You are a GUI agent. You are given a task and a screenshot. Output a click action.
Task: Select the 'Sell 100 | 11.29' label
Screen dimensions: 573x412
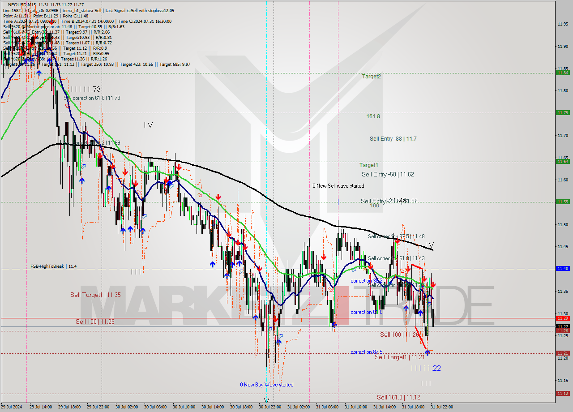click(x=95, y=322)
